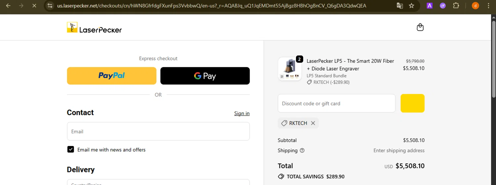The image size is (496, 185).
Task: Click the LP5 Standard Bundle variant text
Action: point(326,76)
